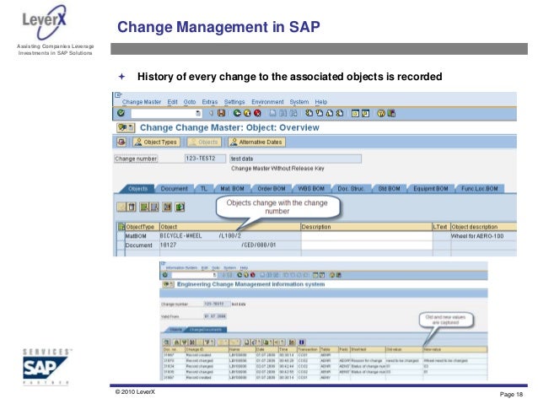Image resolution: width=538 pixels, height=404 pixels.
Task: Switch to the Equipmt BOM tab
Action: point(431,188)
